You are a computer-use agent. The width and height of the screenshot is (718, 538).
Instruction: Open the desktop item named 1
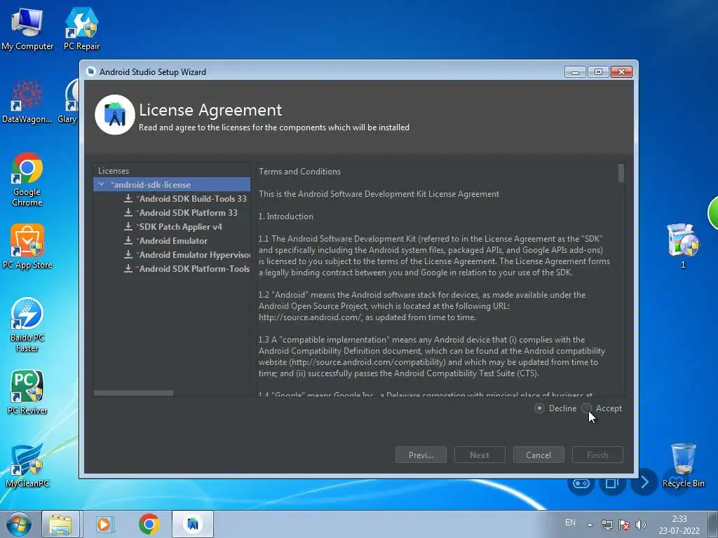pos(683,246)
